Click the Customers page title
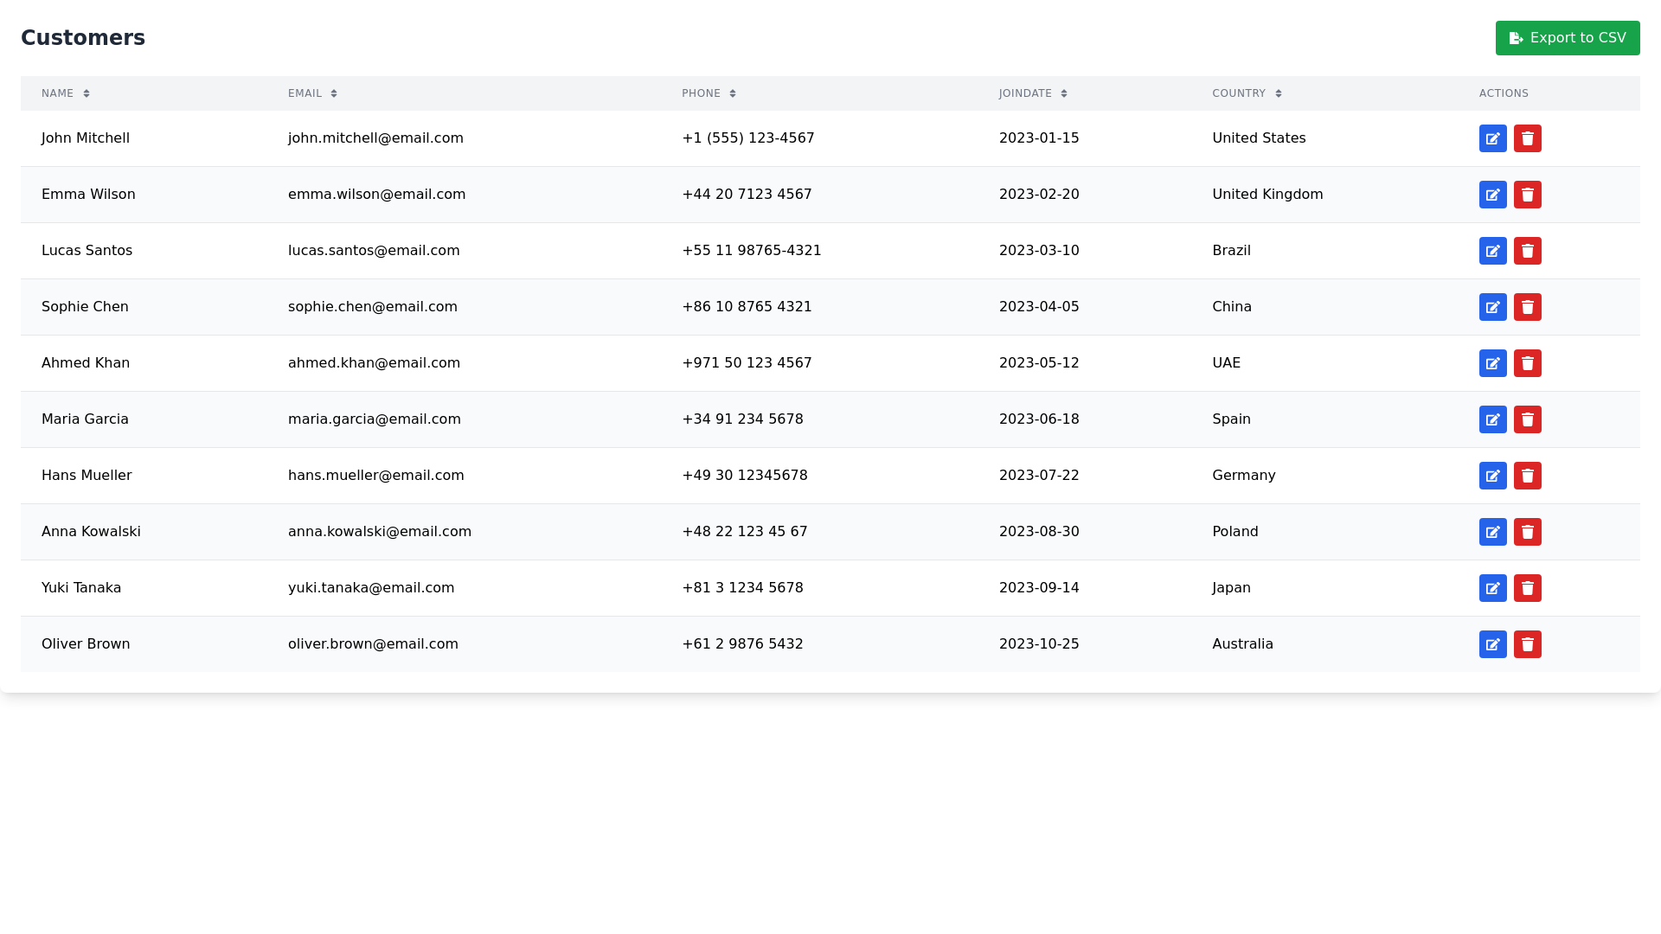Viewport: 1661px width, 934px height. 83,38
